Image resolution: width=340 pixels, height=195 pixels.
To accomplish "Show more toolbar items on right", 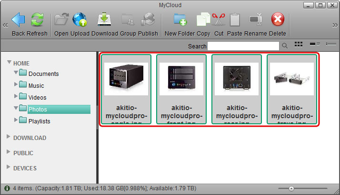I will 335,25.
